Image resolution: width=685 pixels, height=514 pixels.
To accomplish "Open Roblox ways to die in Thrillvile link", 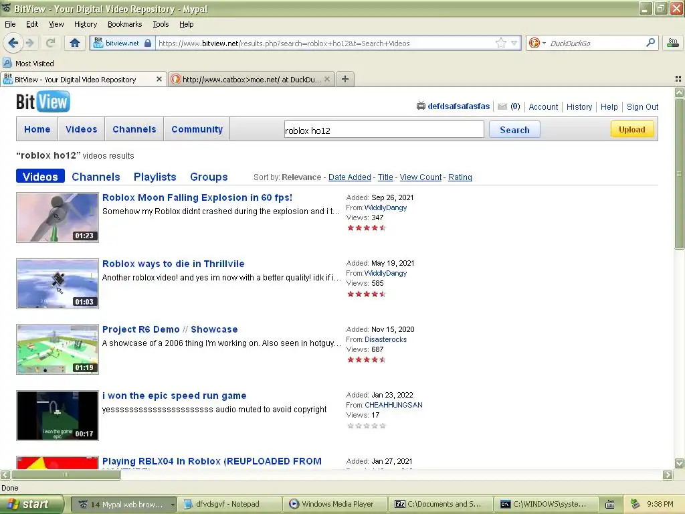I will [173, 264].
